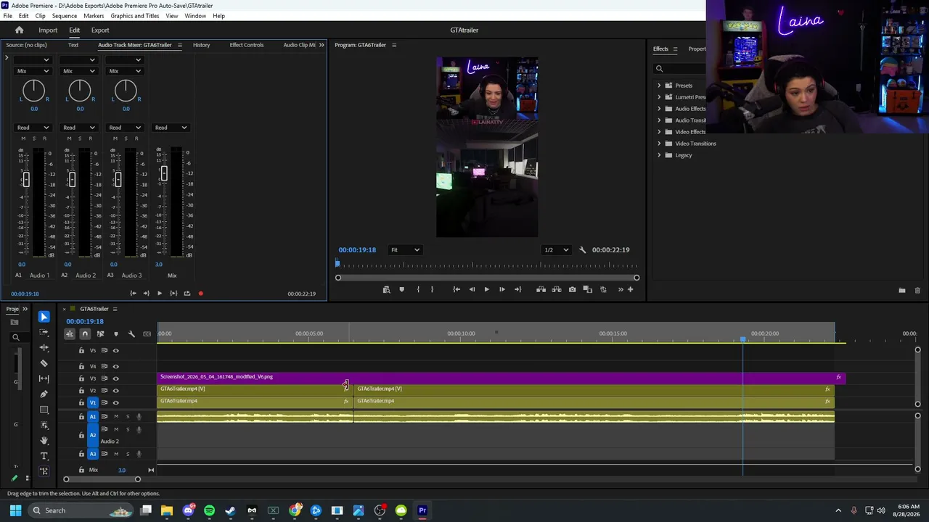Enable A2 voice-over record microphone
The height and width of the screenshot is (522, 929).
click(139, 429)
